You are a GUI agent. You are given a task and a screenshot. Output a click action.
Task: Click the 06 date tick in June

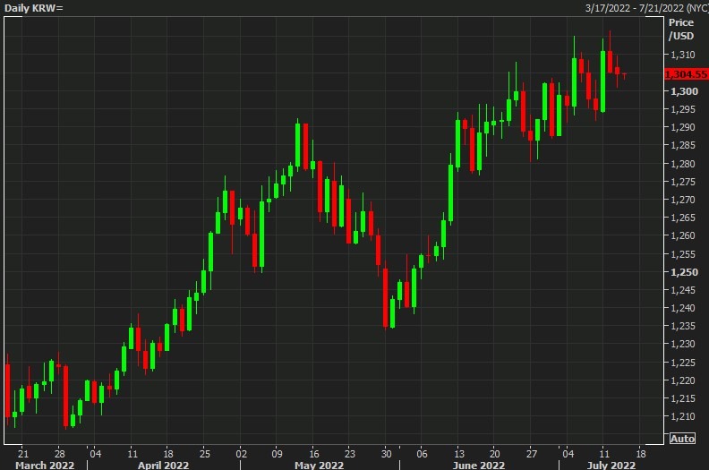click(x=422, y=453)
